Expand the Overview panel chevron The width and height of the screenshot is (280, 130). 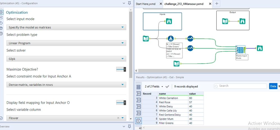point(124,126)
